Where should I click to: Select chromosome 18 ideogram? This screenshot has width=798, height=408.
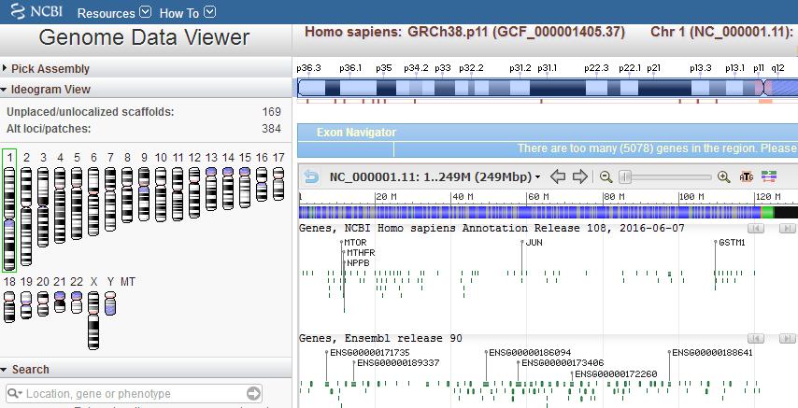[x=9, y=307]
